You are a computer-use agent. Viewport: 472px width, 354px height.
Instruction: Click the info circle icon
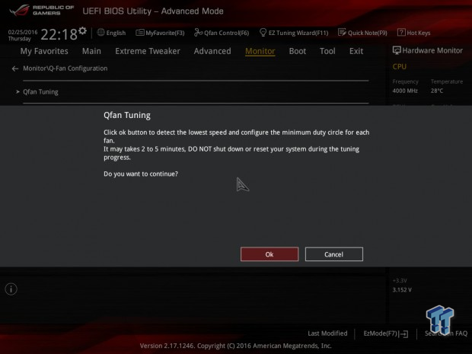pyautogui.click(x=11, y=289)
